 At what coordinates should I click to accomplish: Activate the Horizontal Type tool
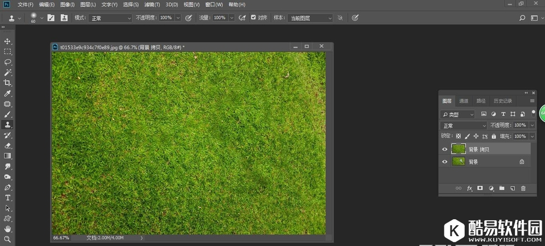pos(8,198)
